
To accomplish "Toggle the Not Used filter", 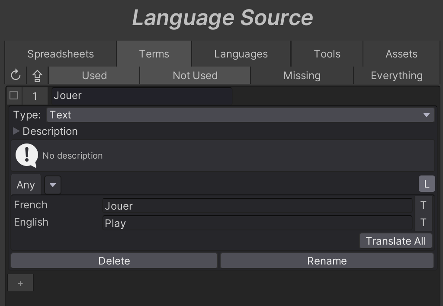I will [195, 76].
